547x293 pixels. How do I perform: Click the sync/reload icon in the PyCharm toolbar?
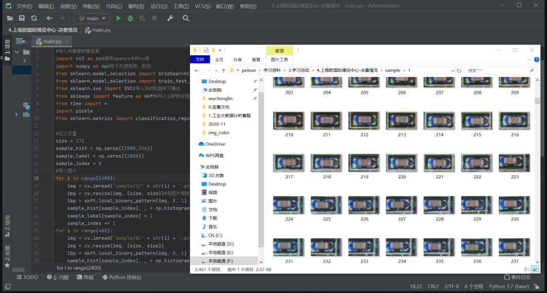[34, 18]
